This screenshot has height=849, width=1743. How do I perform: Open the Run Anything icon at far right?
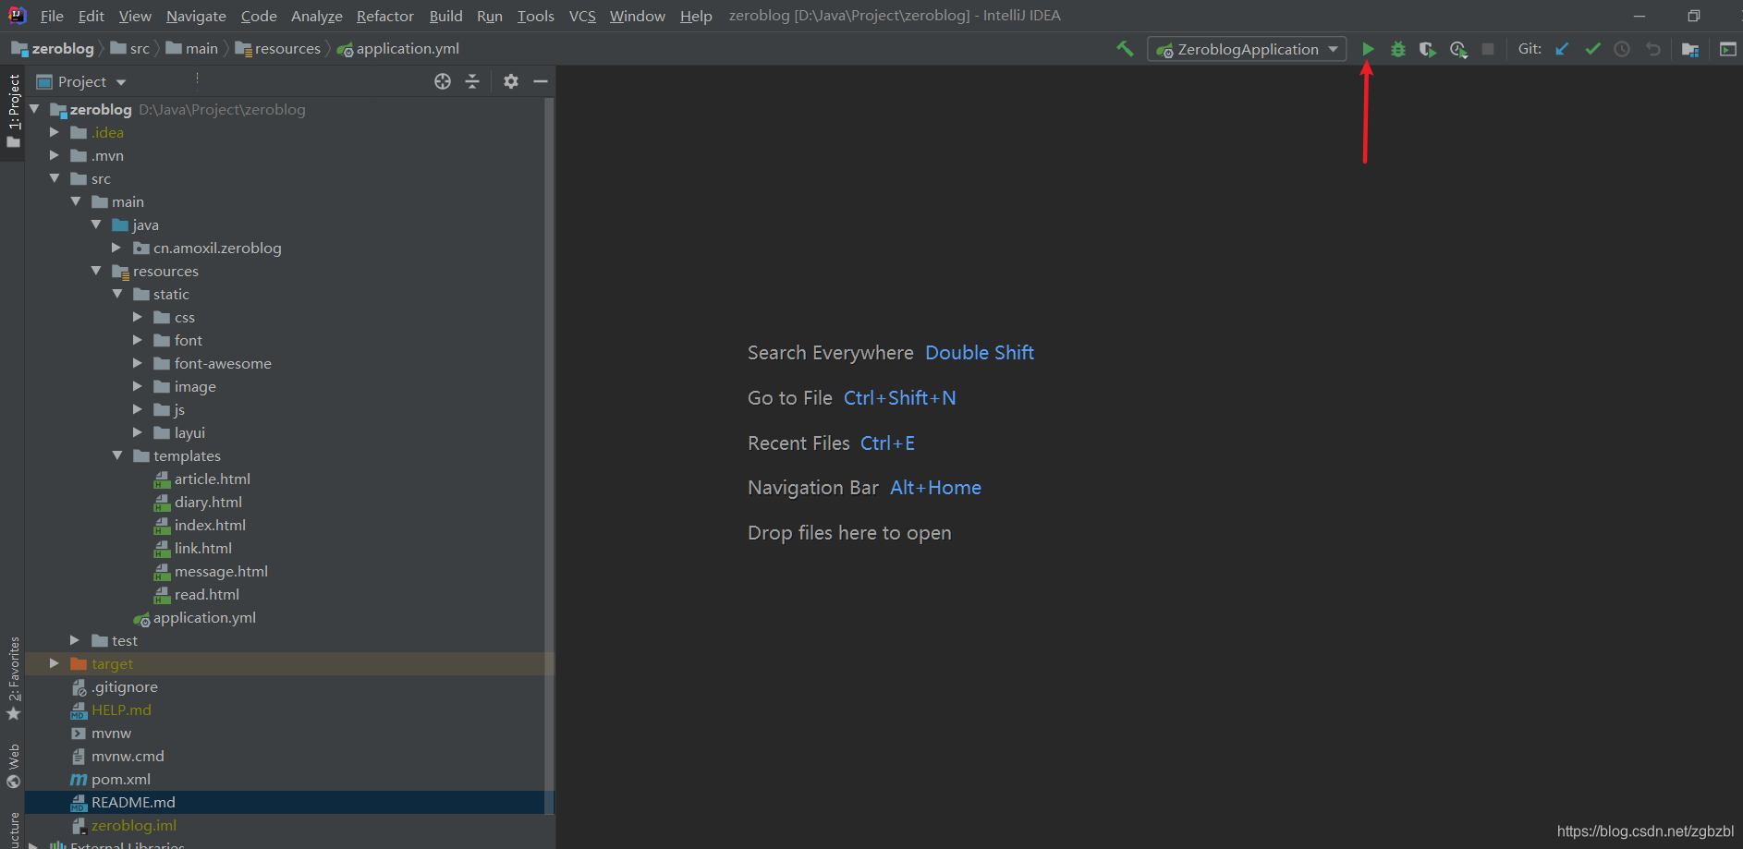[1727, 49]
